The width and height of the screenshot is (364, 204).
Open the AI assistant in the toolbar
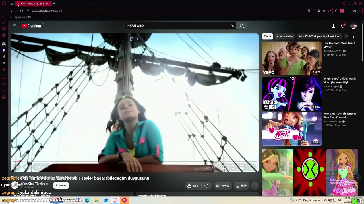point(353,11)
